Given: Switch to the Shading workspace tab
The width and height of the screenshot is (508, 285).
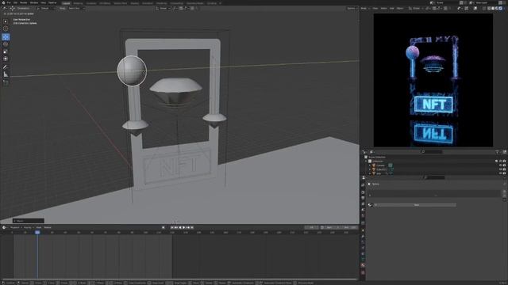Looking at the screenshot, I should point(134,3).
